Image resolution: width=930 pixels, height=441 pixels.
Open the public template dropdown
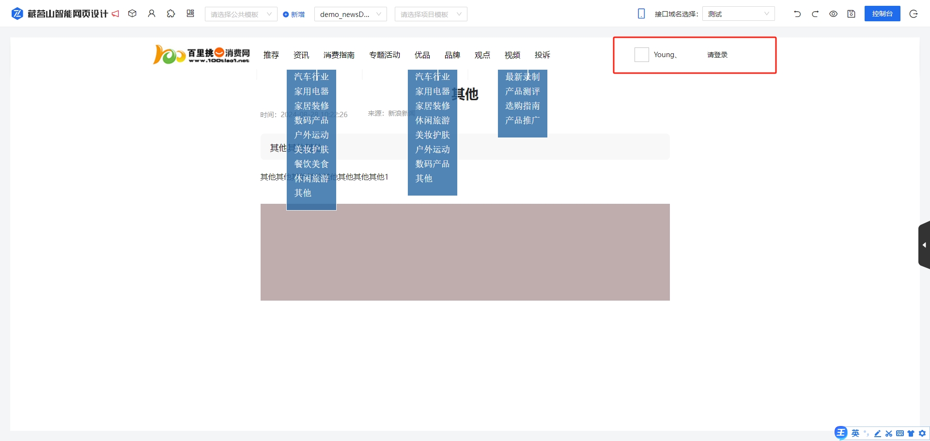click(x=241, y=14)
